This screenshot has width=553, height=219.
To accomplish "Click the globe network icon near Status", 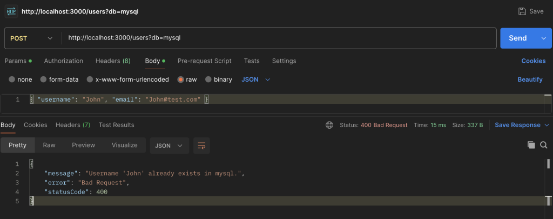I will tap(329, 125).
